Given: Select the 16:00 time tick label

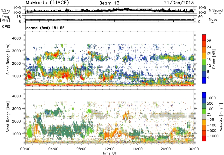Looking at the screenshot, I should coord(137,149).
